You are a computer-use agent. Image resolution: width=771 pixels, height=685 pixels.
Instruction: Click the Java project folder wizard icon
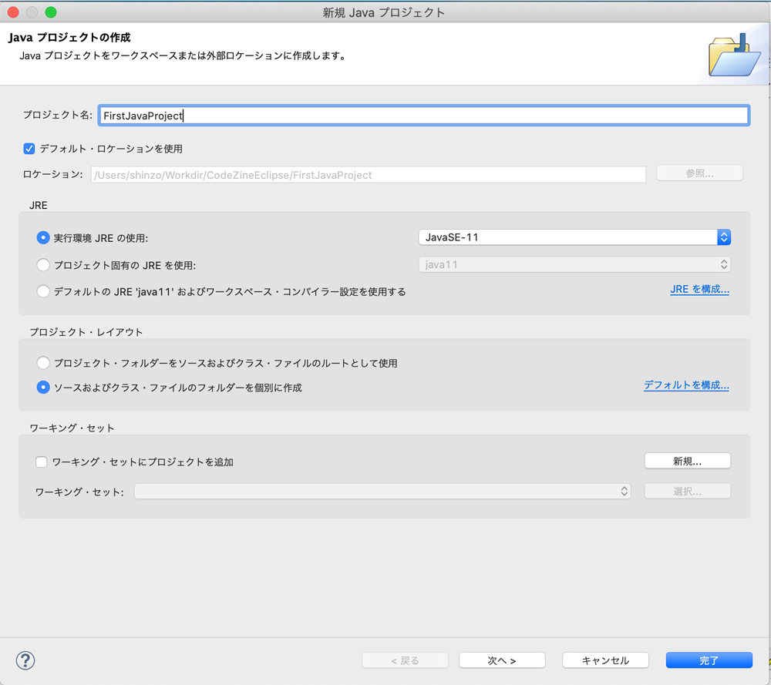pos(734,55)
